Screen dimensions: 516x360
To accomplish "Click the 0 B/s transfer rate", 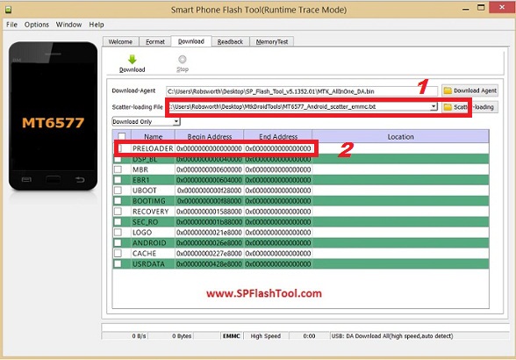I will point(139,336).
